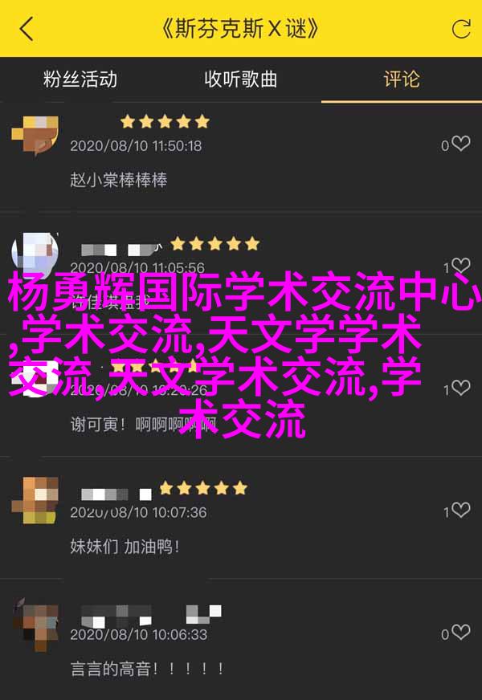Like the comment posted at 11:05:56
482x700 pixels.
pyautogui.click(x=461, y=266)
